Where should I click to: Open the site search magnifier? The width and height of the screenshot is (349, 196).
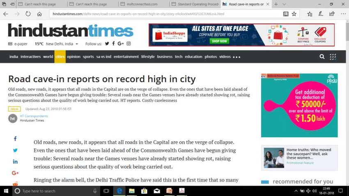(x=322, y=57)
